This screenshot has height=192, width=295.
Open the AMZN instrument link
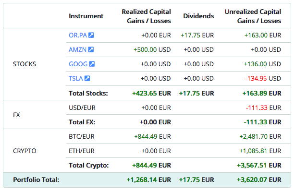pos(77,49)
